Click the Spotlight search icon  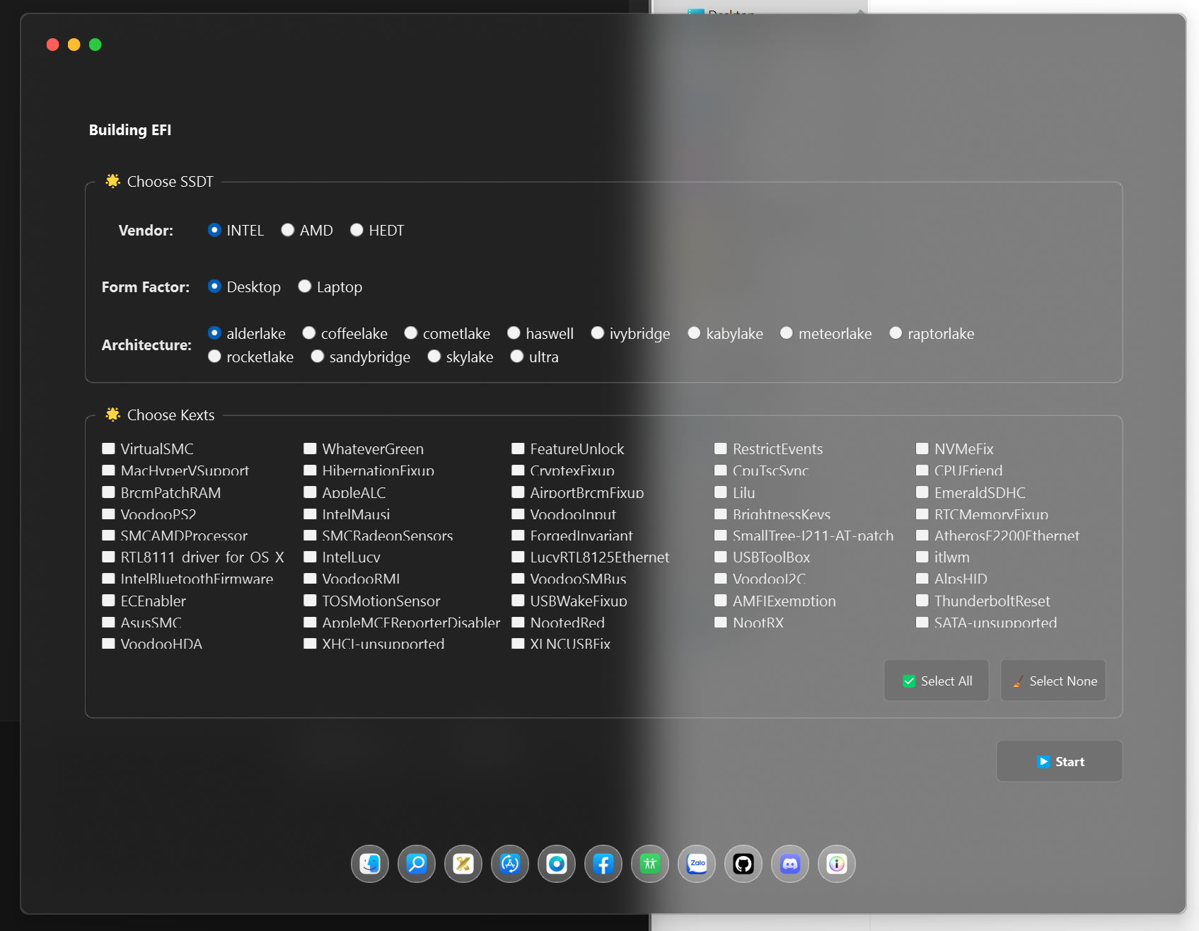click(x=416, y=864)
